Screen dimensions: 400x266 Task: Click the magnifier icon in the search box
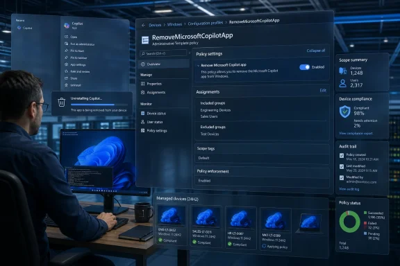(143, 54)
